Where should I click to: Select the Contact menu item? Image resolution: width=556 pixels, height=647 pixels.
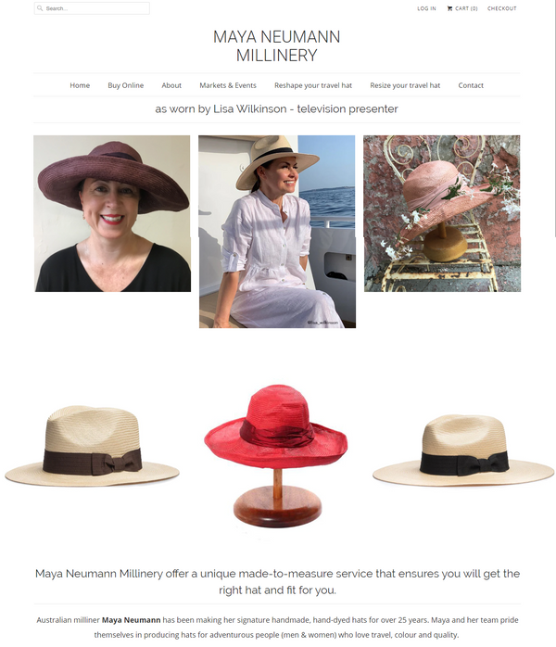pos(471,85)
